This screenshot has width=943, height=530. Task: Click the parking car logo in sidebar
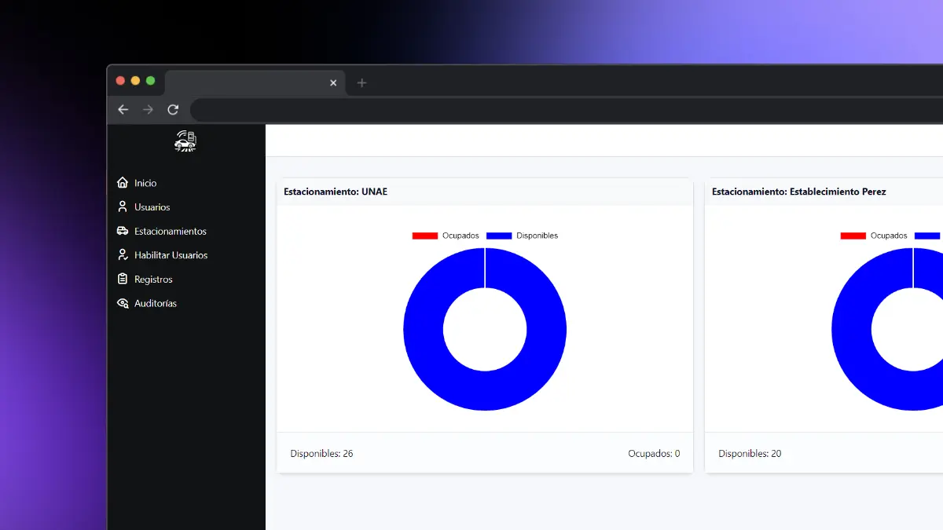click(185, 141)
